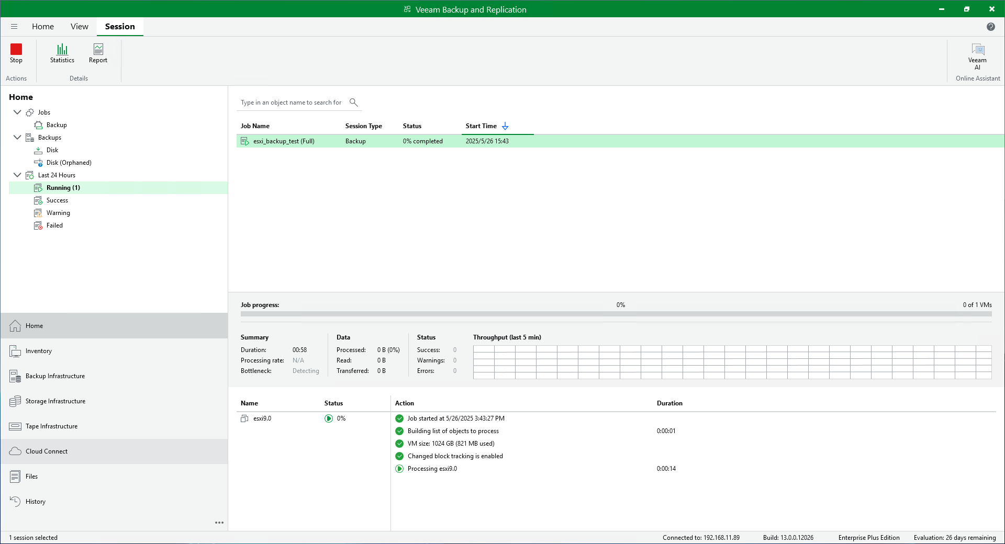Click the green play status icon for esxi9.0
The image size is (1005, 544).
click(x=329, y=418)
